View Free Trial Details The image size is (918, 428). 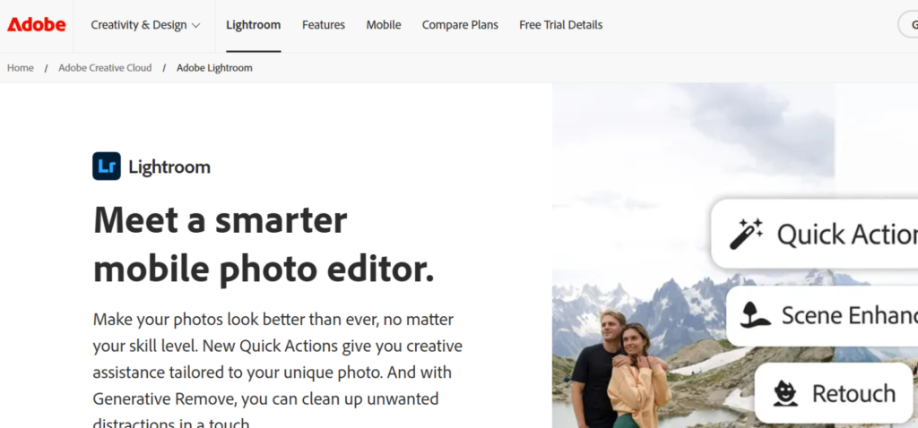click(x=560, y=25)
